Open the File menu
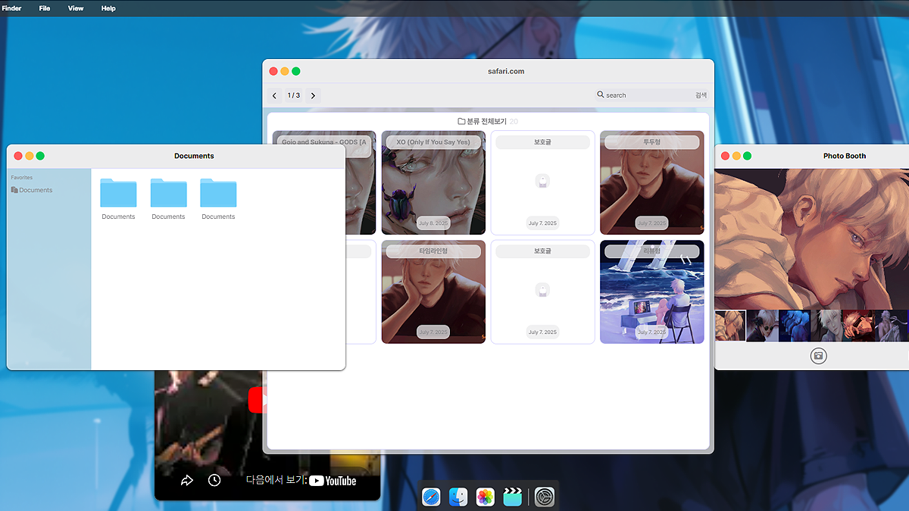This screenshot has height=511, width=909. point(45,8)
